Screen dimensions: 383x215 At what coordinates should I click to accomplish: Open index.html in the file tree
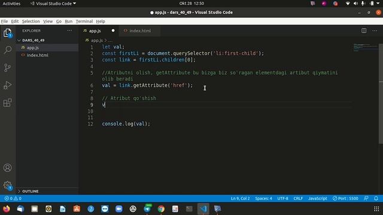click(x=37, y=55)
